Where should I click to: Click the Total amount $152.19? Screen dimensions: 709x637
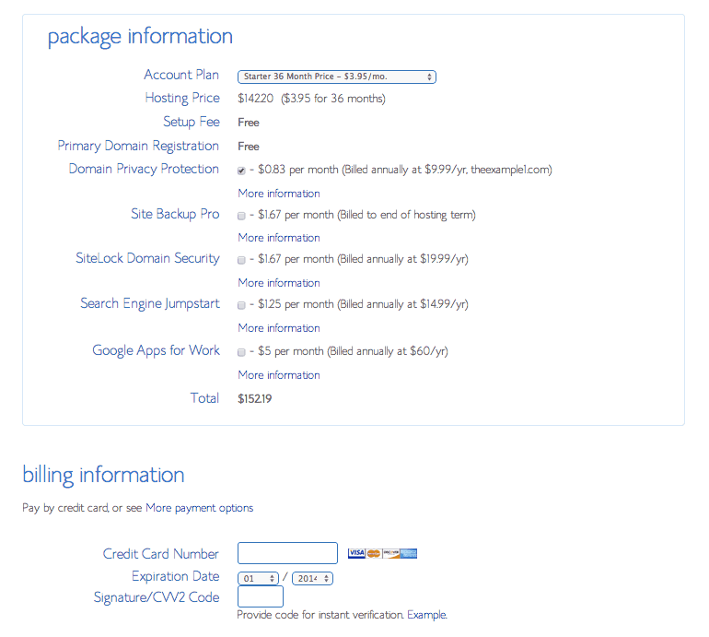pos(254,399)
